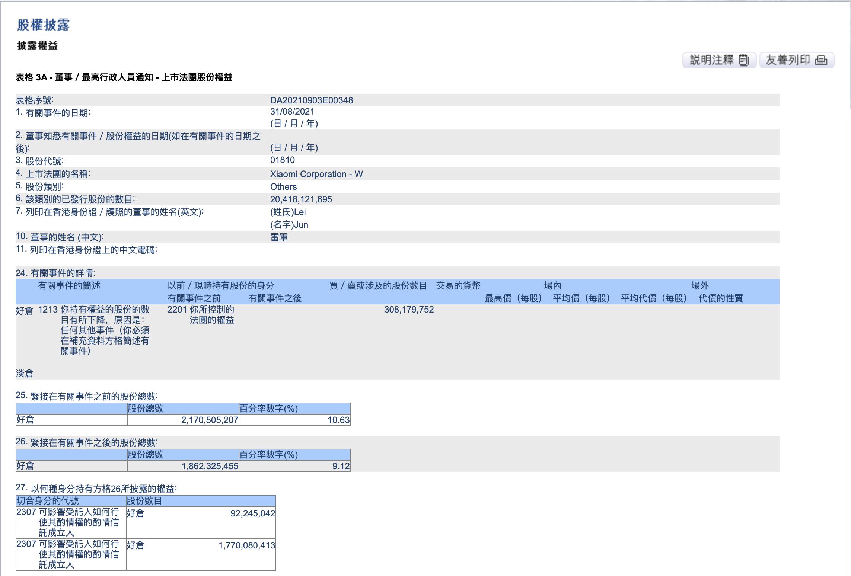Click the form serial number DA20210903E00348

313,100
